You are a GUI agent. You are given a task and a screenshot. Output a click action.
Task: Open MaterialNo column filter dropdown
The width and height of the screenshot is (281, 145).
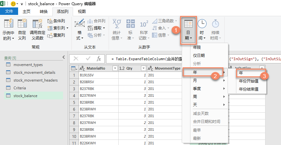115,68
